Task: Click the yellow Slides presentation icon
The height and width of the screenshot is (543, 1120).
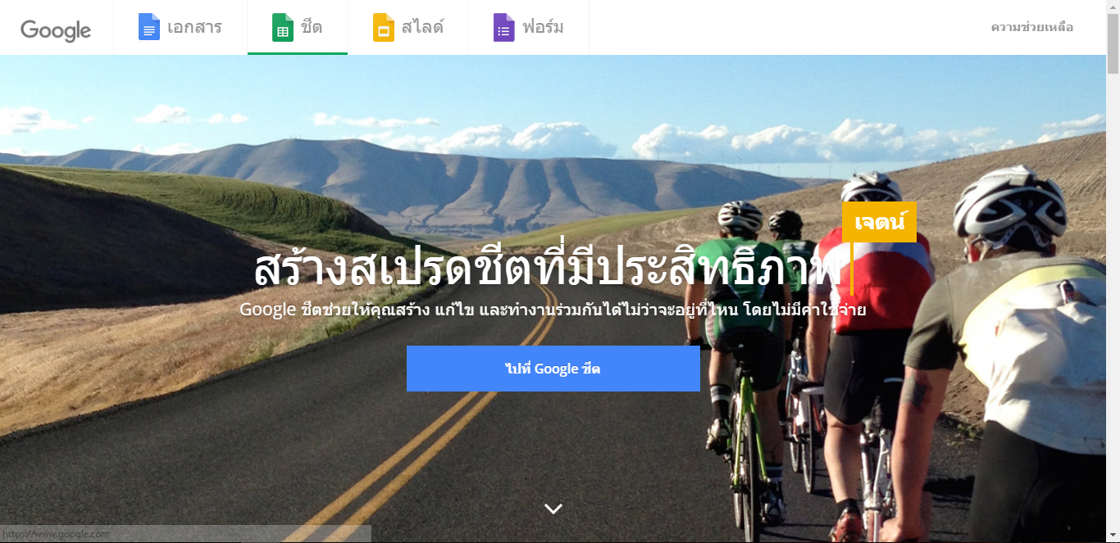Action: point(384,27)
